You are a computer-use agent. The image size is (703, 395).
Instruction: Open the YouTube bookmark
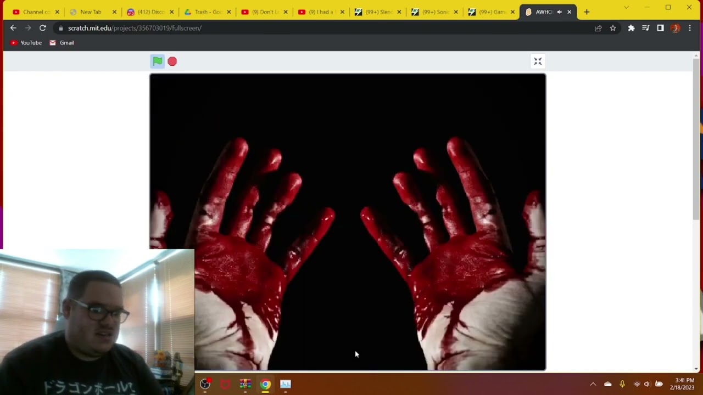26,43
